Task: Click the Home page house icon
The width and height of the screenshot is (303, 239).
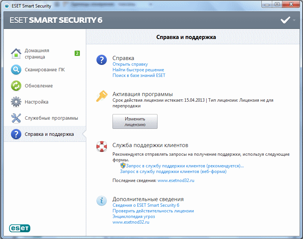Action: [16, 54]
